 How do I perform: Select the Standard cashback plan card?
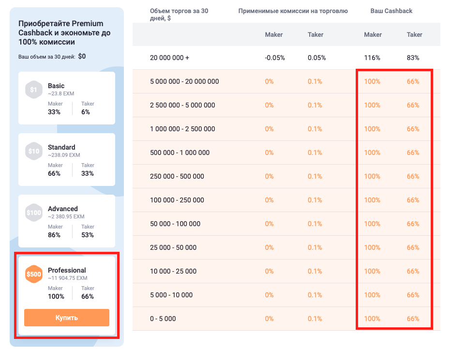(67, 159)
